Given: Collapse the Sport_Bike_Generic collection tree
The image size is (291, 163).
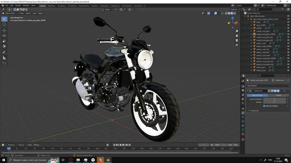Looking at the screenshot, I should [x=245, y=16].
